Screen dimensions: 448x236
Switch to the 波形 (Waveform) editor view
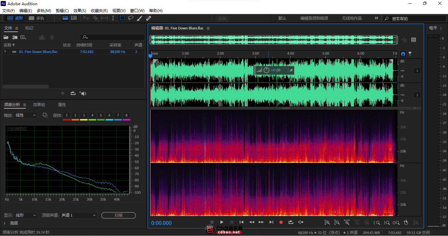point(15,18)
